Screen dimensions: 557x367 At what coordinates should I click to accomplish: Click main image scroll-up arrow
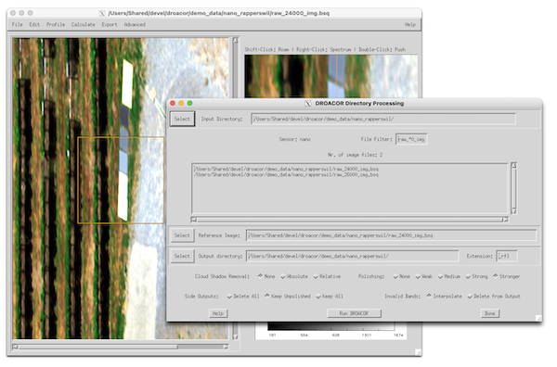point(236,41)
